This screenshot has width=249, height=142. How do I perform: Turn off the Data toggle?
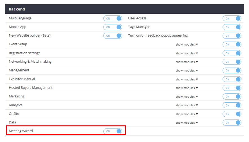click(x=232, y=123)
